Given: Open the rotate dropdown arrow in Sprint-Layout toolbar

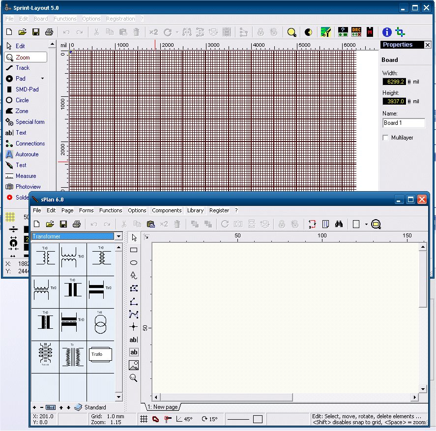Looking at the screenshot, I should point(177,32).
